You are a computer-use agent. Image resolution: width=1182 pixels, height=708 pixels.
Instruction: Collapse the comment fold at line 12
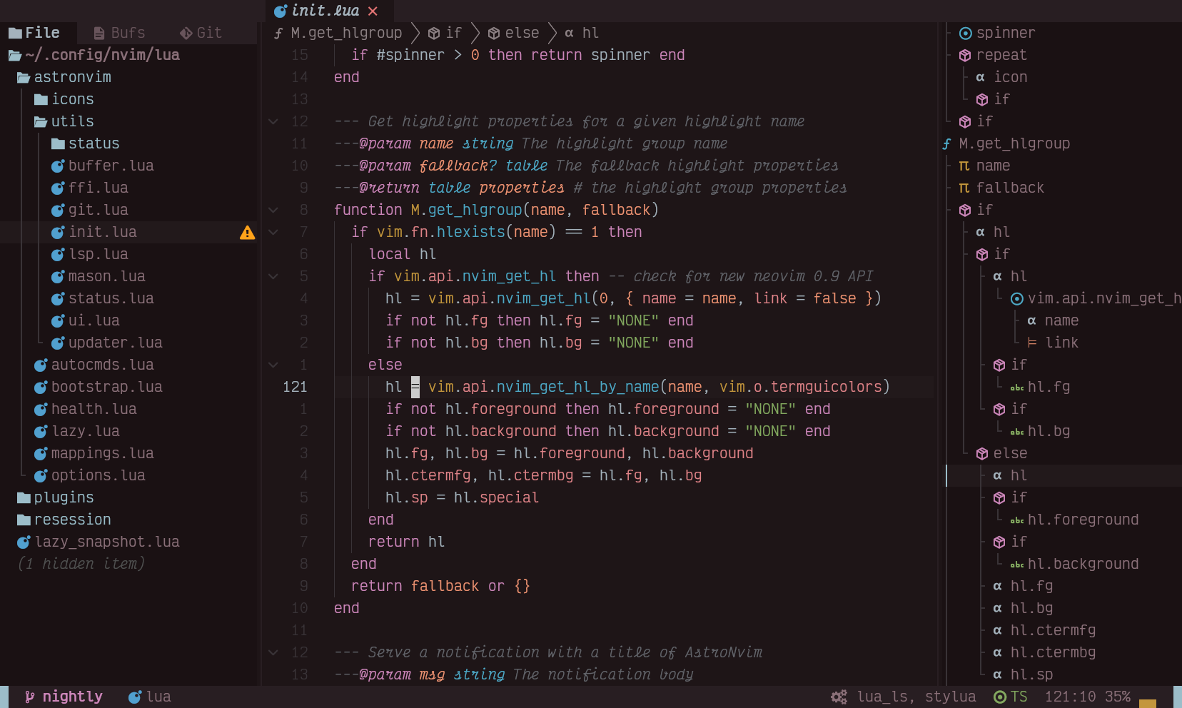(x=274, y=121)
